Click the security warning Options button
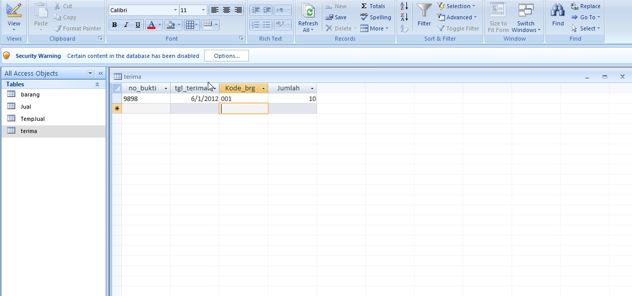632x296 pixels. coord(226,56)
